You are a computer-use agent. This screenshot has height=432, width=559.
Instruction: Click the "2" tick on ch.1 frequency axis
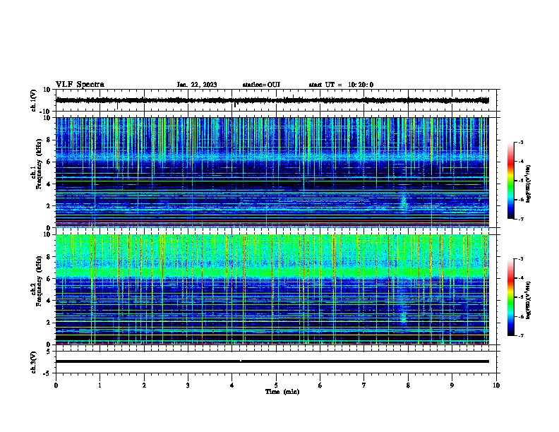[x=49, y=206]
